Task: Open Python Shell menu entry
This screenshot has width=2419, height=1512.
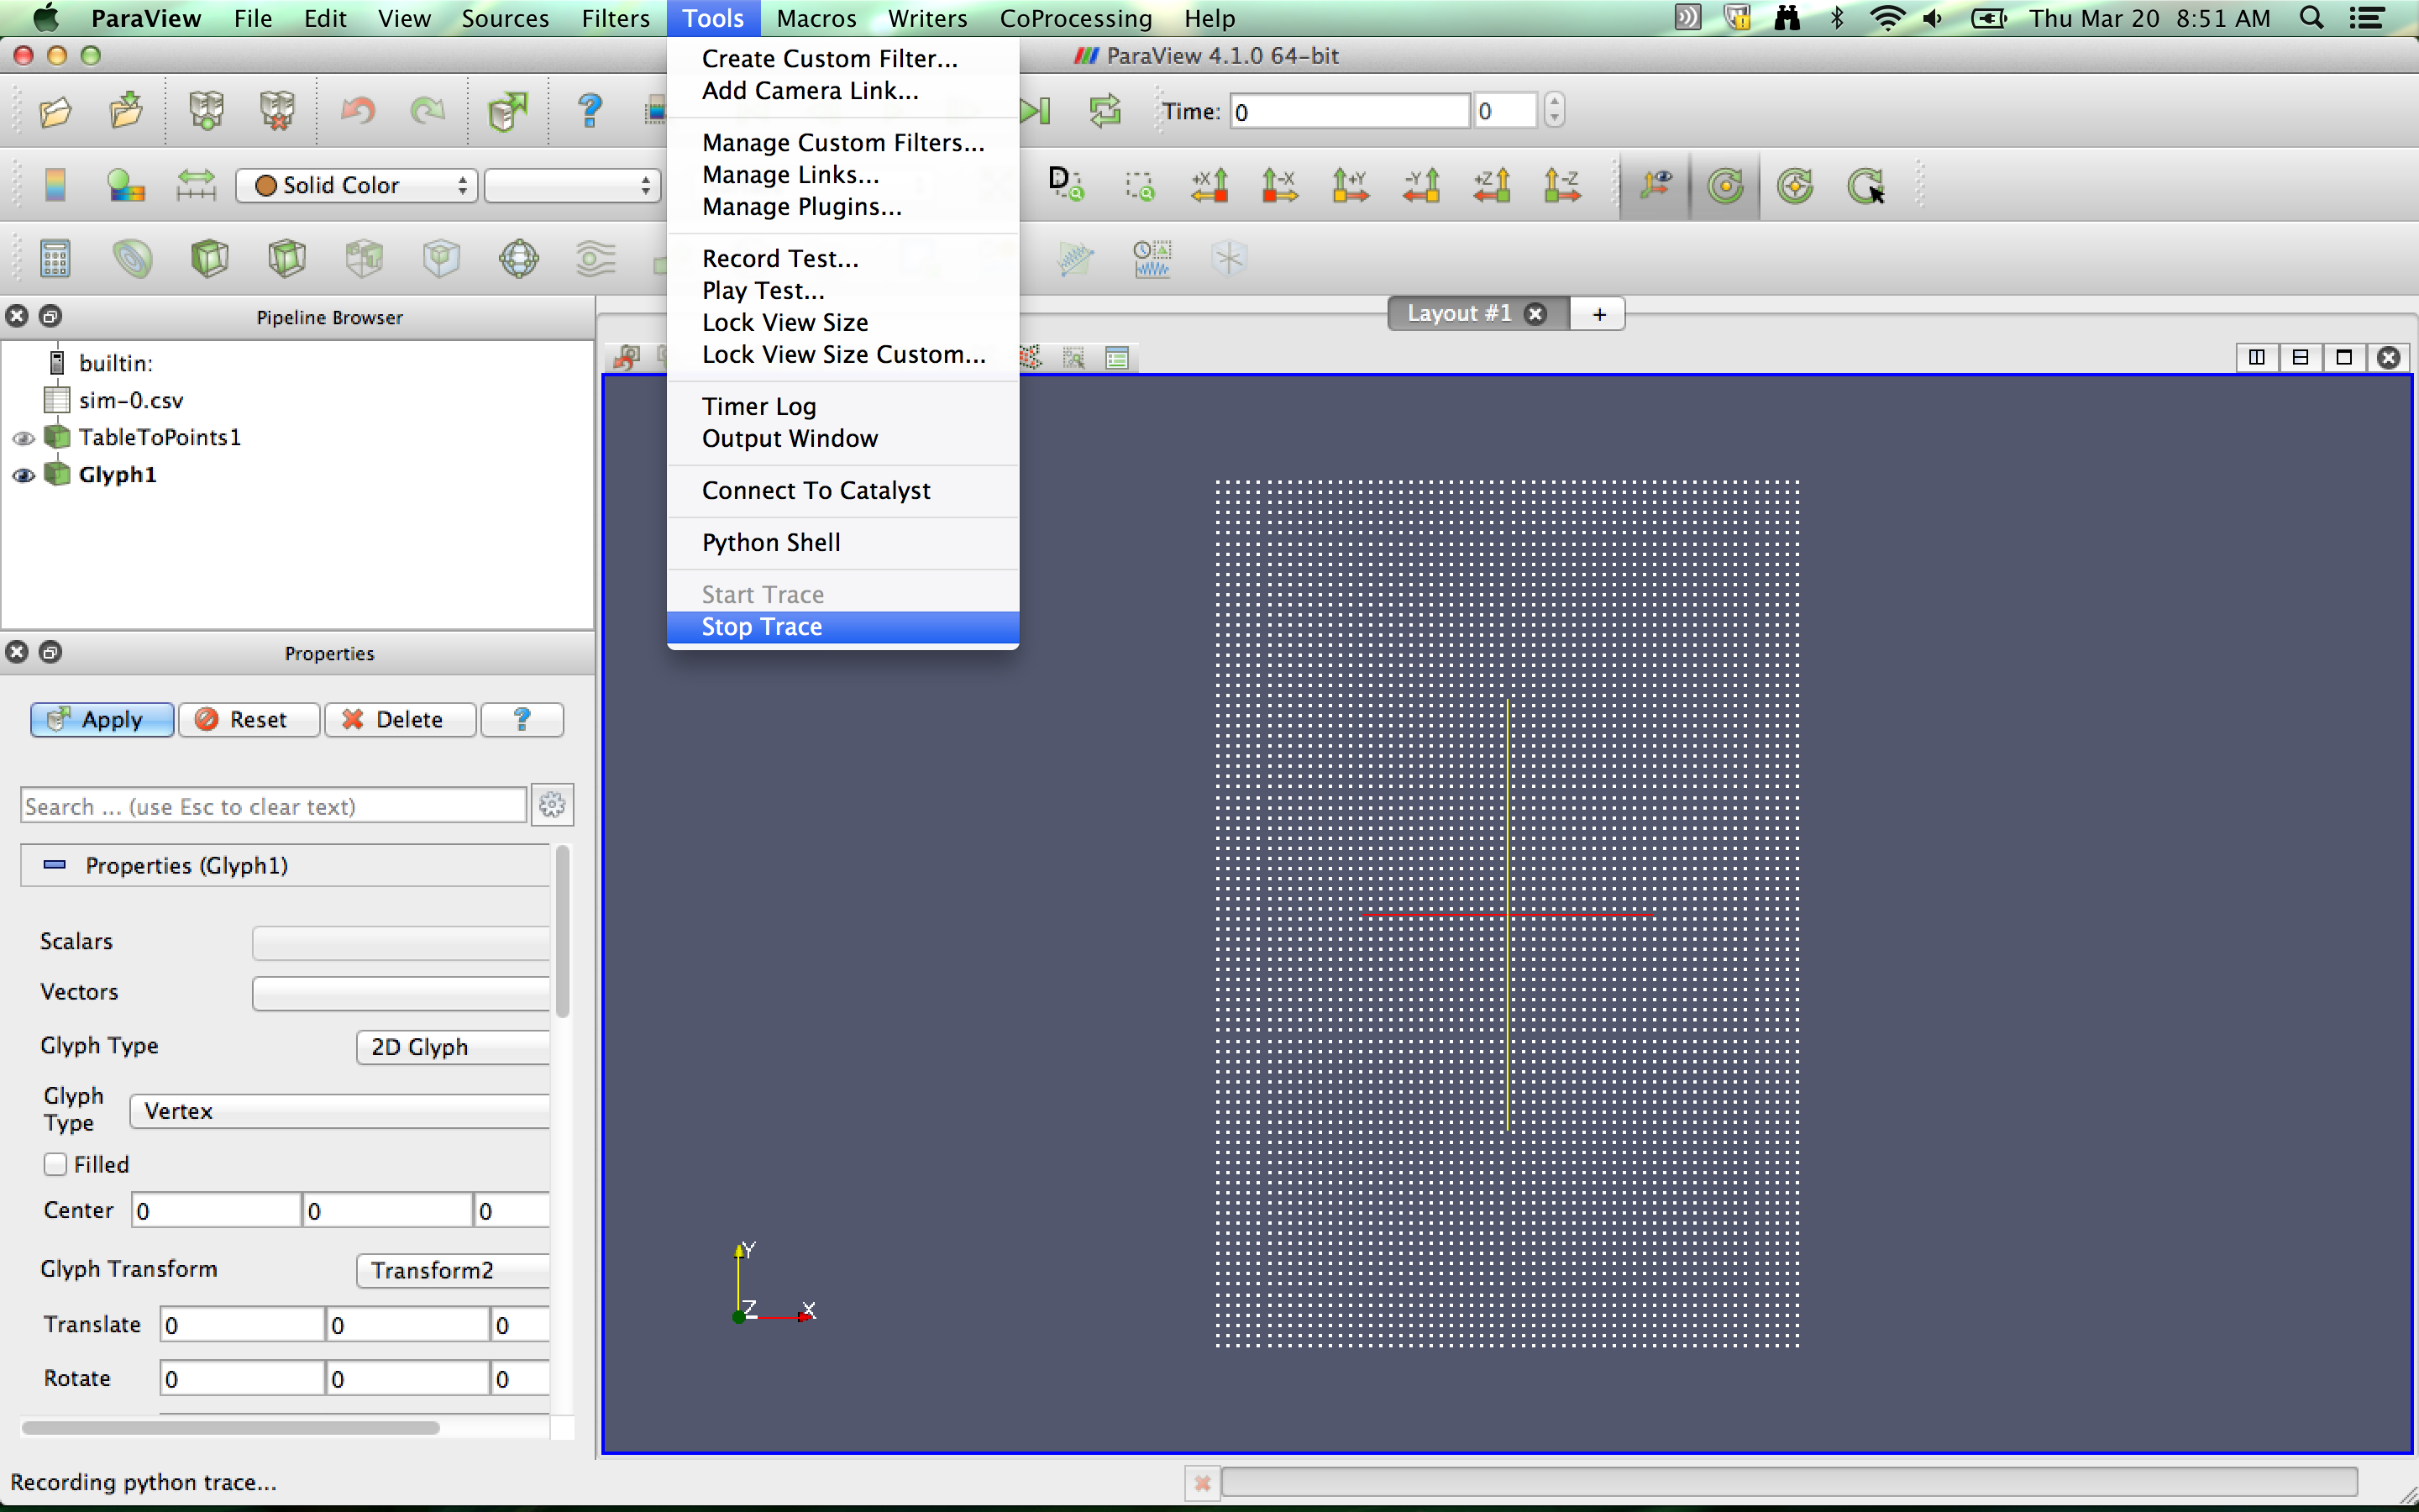Action: (x=771, y=542)
